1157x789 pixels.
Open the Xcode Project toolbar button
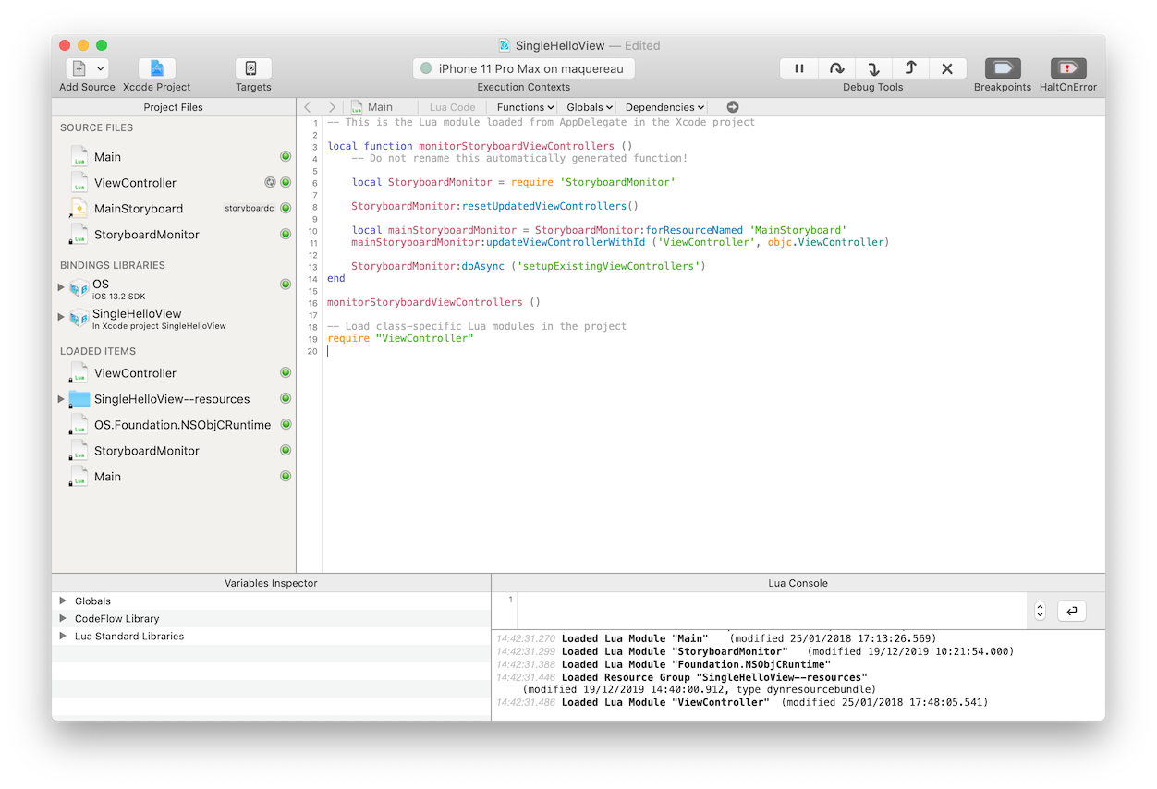(157, 68)
